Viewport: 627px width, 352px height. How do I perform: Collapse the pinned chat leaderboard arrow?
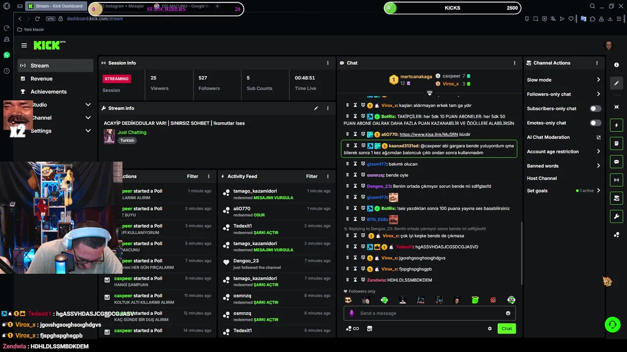[x=430, y=93]
